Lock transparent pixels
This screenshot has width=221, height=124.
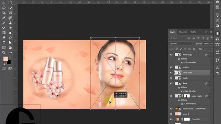177,49
